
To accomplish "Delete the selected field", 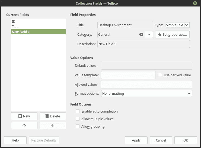I will tap(53, 116).
